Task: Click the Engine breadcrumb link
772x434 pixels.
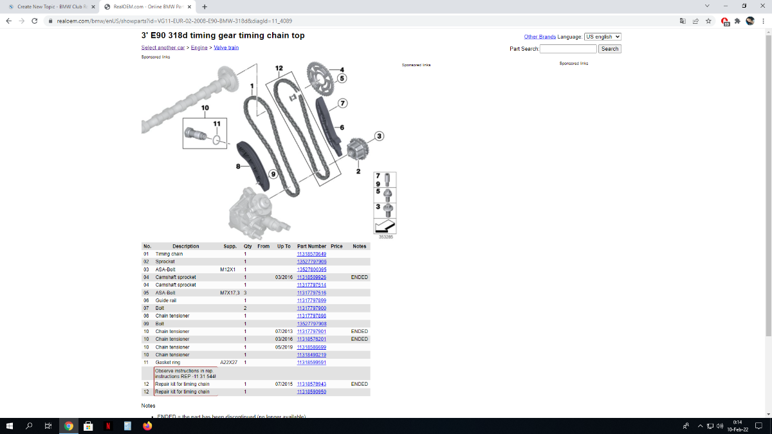Action: pos(199,48)
